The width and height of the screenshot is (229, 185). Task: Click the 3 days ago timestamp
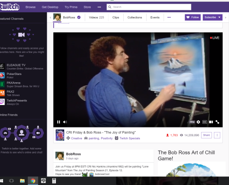72,159
